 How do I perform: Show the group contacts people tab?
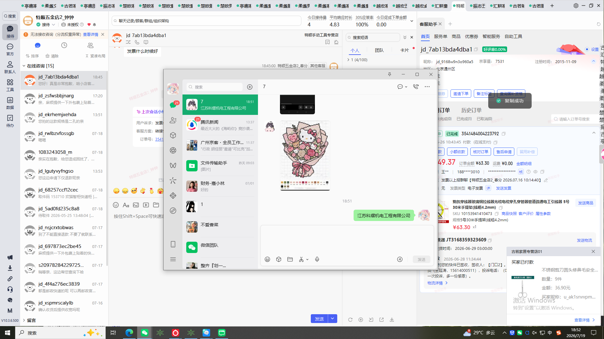(x=91, y=45)
